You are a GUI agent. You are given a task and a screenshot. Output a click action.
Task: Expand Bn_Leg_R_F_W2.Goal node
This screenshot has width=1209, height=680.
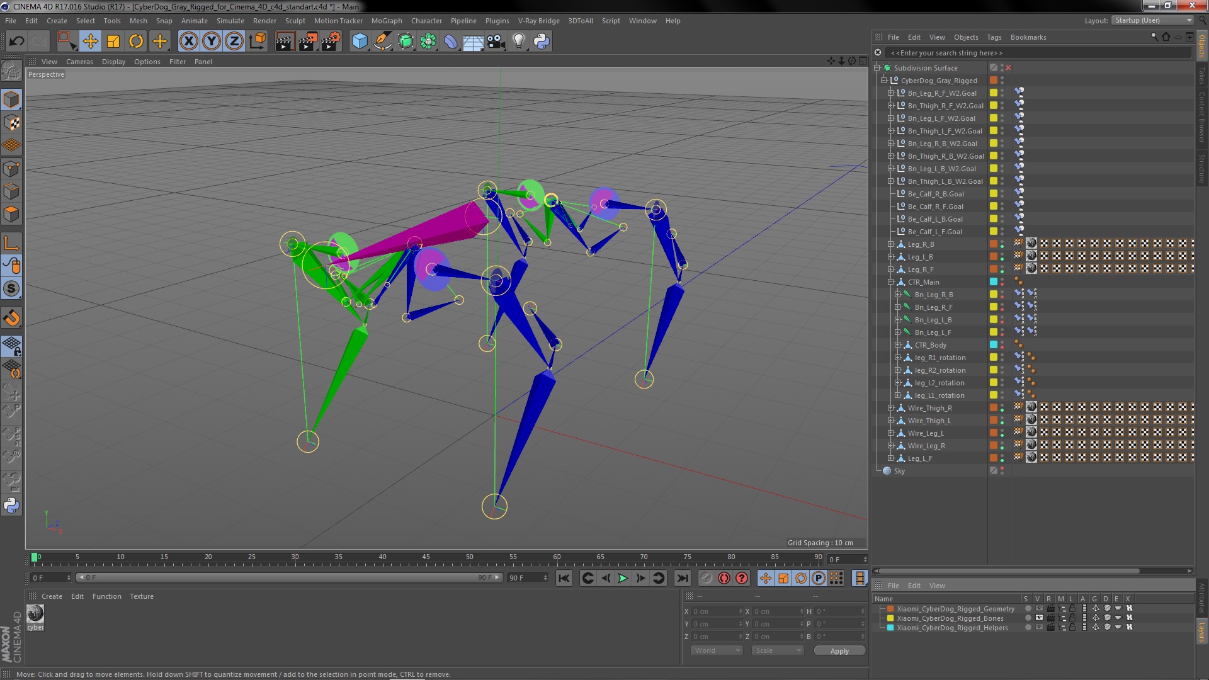891,93
